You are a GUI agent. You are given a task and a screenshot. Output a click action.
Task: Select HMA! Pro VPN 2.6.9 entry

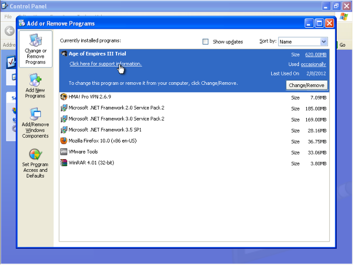(194, 97)
